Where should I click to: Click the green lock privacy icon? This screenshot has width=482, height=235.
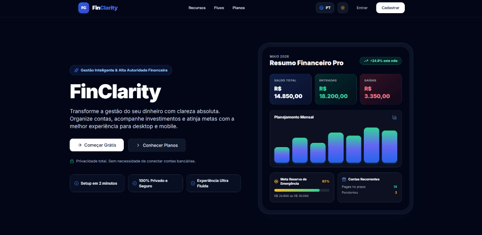click(72, 161)
